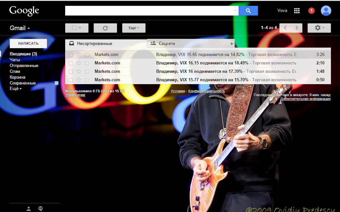
Task: Star the 0:50 Markets.com message
Action: point(79,80)
